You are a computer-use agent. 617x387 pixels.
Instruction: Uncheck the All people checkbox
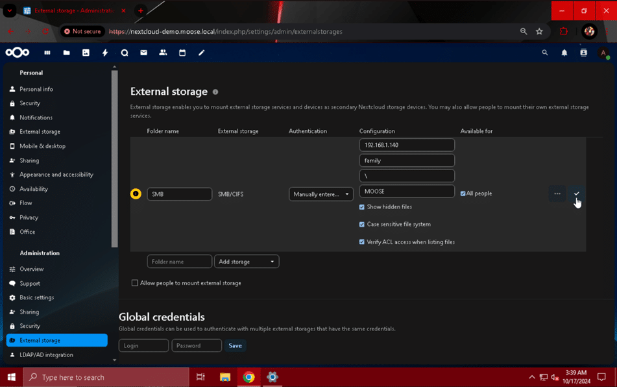pyautogui.click(x=463, y=193)
